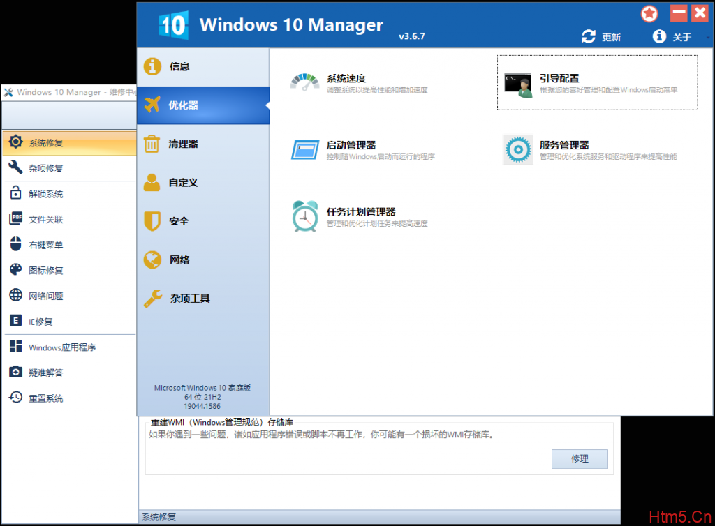
Task: Open 系统速度 tool by its title
Action: point(346,78)
